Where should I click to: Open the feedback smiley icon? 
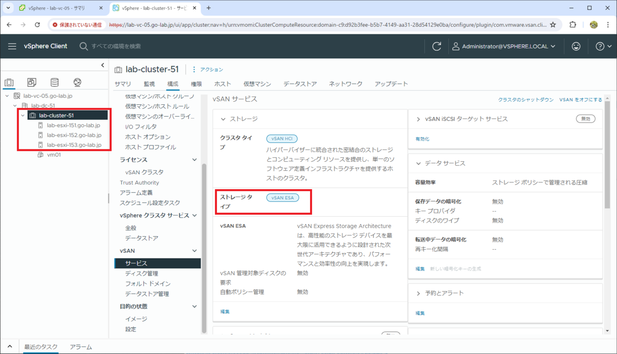tap(576, 46)
